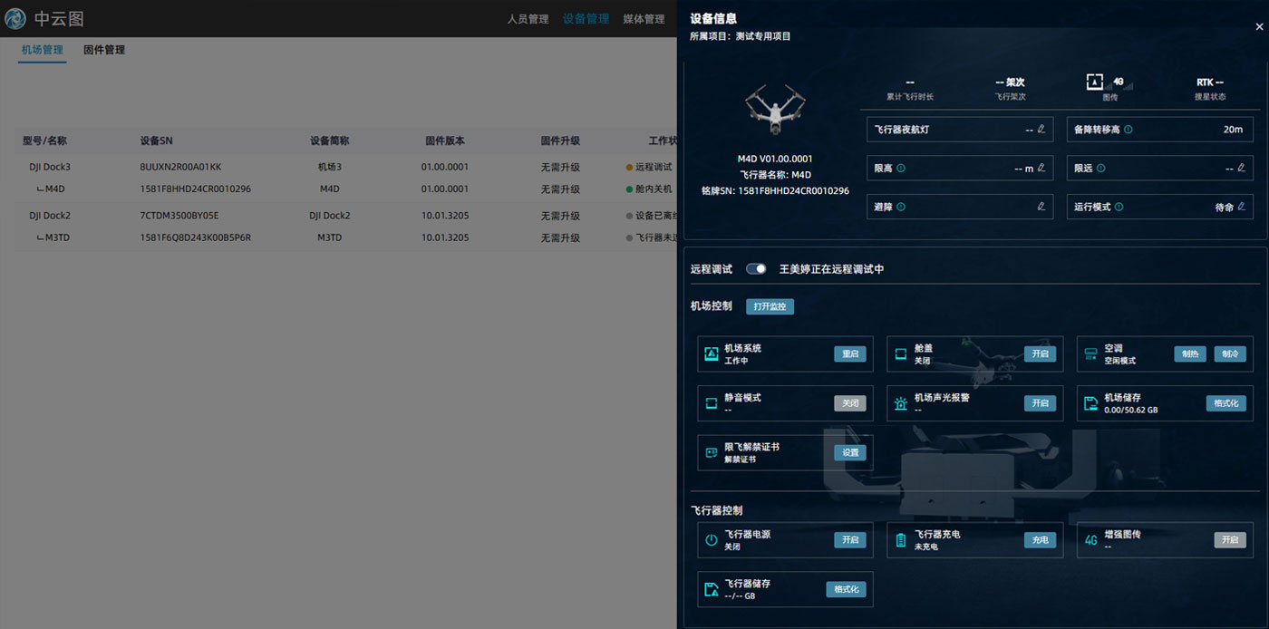Edit the 运行模式 value with its pencil icon

pyautogui.click(x=1241, y=207)
